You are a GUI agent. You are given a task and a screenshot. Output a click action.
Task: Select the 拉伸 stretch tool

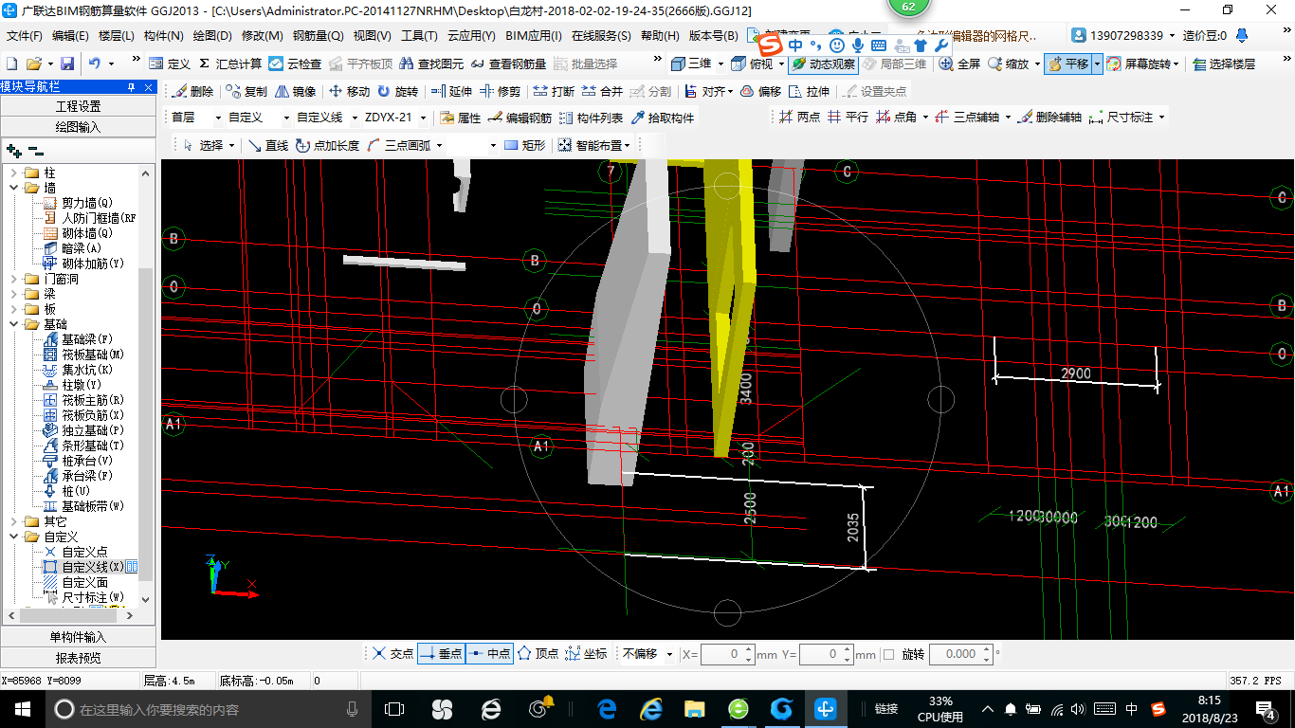pyautogui.click(x=809, y=91)
